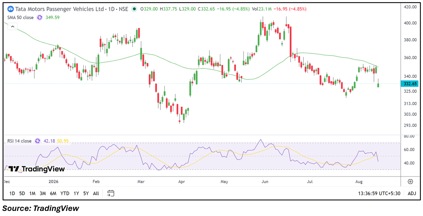Select the 3M time range
This screenshot has height=216, width=423.
[x=42, y=193]
